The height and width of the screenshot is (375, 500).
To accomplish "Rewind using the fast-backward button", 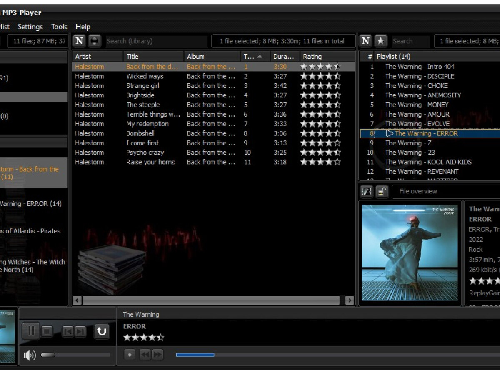I will [145, 355].
